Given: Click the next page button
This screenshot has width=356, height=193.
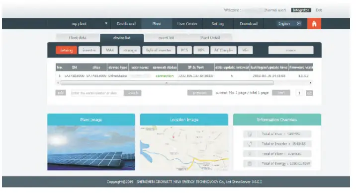Looking at the screenshot, I should pos(281,93).
